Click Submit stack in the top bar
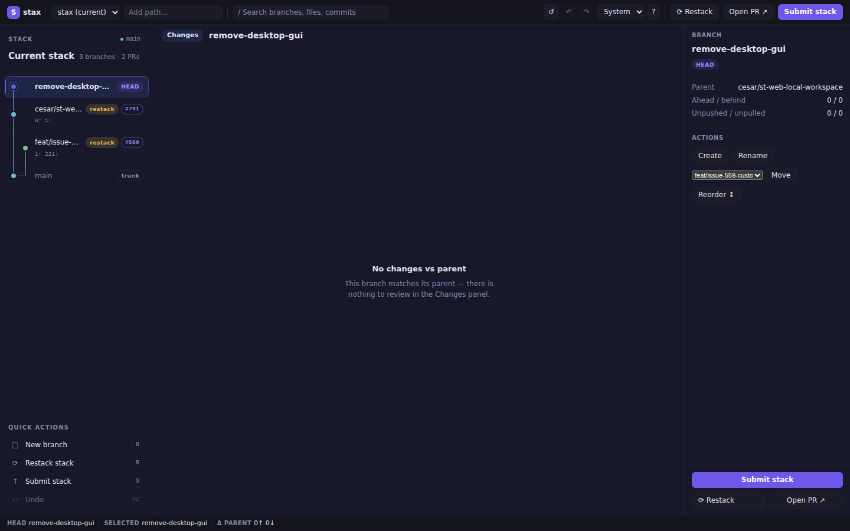The width and height of the screenshot is (850, 531). tap(810, 12)
